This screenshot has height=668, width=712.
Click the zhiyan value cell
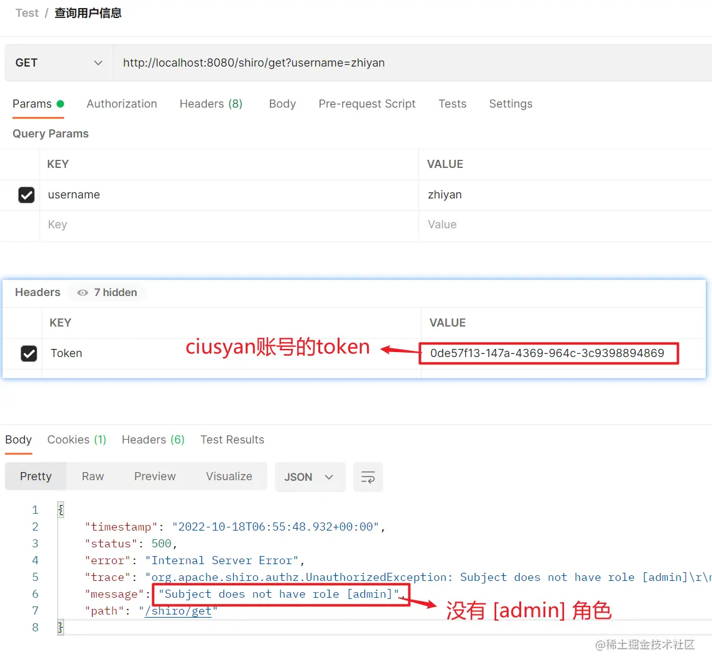pyautogui.click(x=565, y=195)
